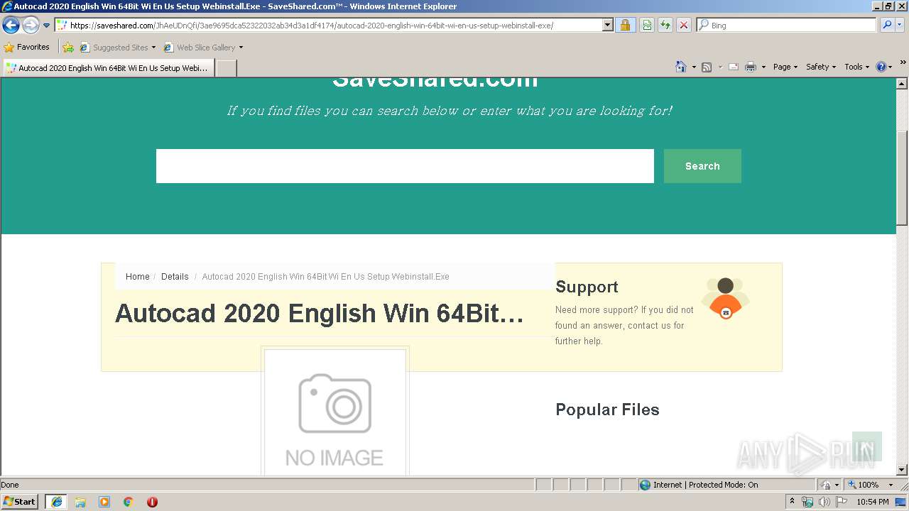Open the search provider dropdown arrow
The image size is (909, 511).
[900, 26]
